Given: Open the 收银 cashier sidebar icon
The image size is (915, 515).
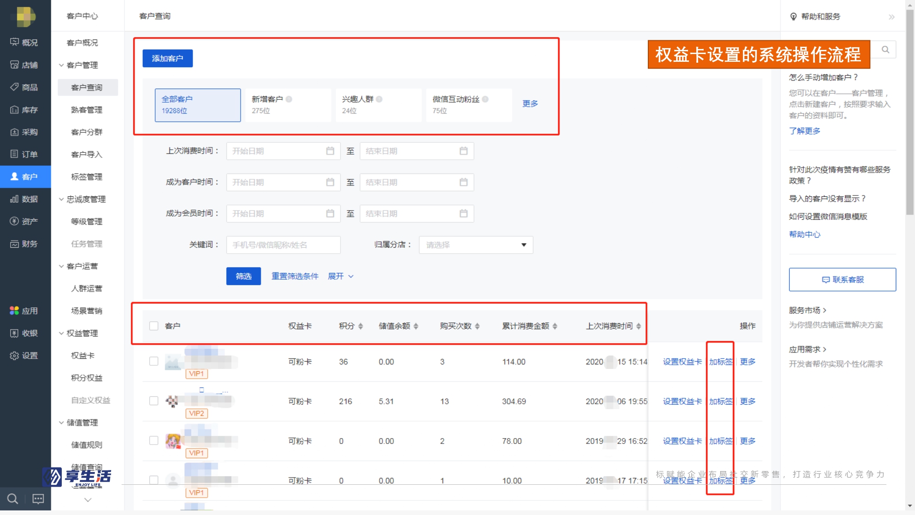Looking at the screenshot, I should [x=15, y=333].
